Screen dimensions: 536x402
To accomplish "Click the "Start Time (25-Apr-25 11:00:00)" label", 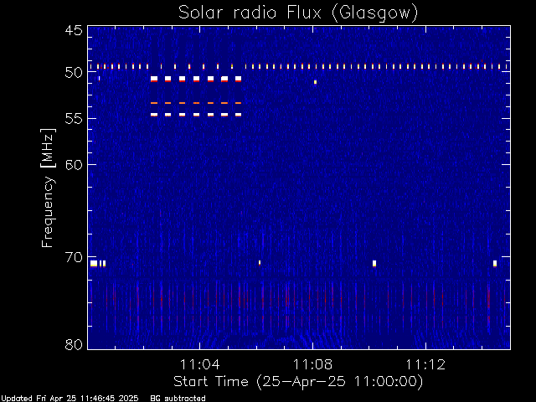I will pyautogui.click(x=298, y=382).
